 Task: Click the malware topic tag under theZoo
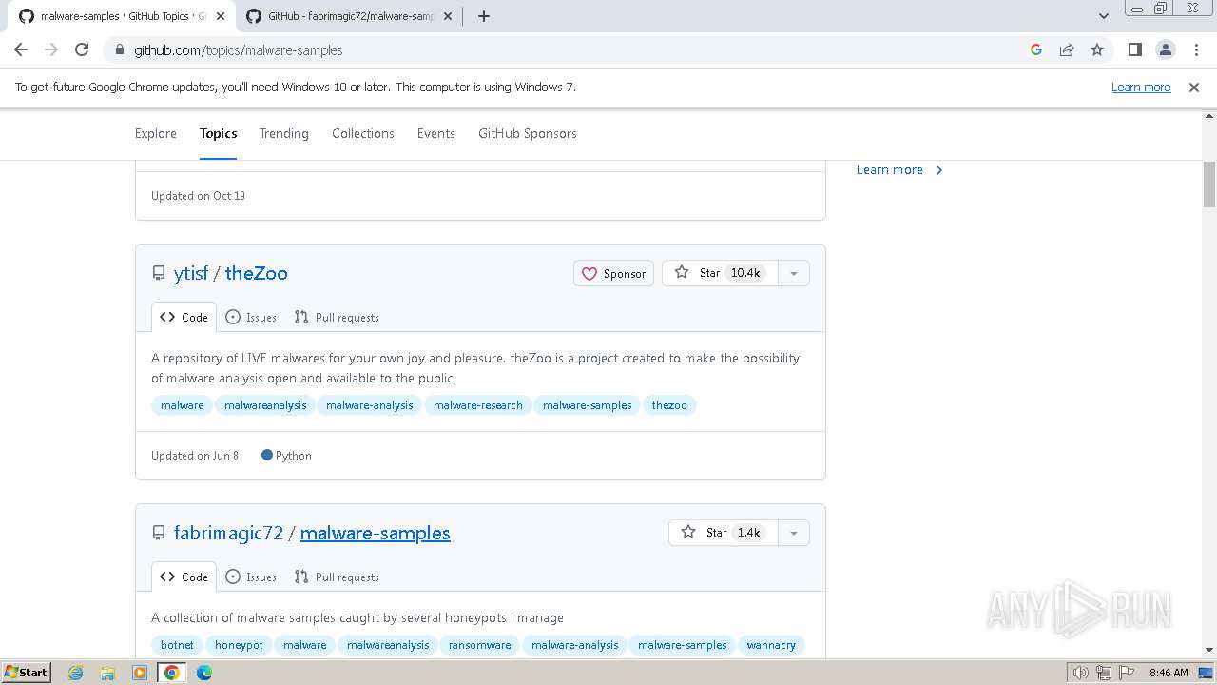[183, 405]
